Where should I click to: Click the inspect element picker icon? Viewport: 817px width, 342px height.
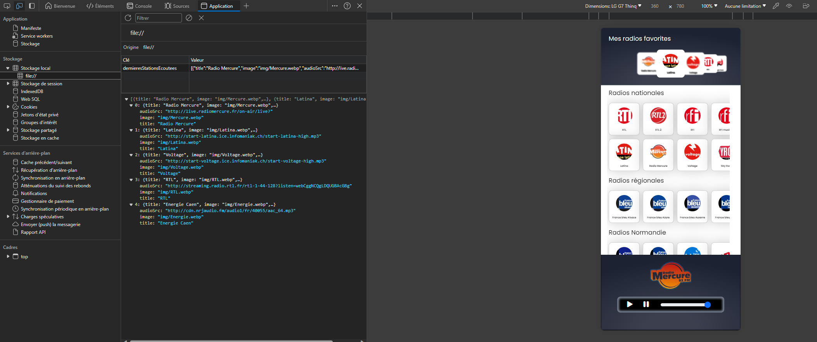pos(7,6)
